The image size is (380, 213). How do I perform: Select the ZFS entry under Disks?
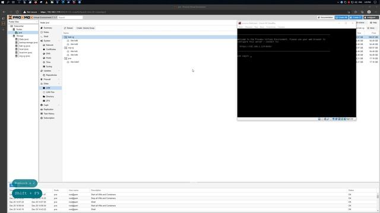tap(47, 101)
